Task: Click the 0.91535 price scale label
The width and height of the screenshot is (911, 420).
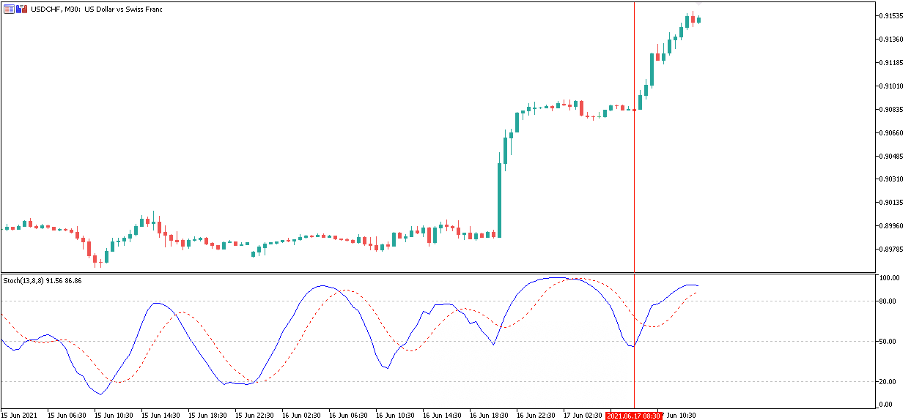Action: (x=894, y=15)
